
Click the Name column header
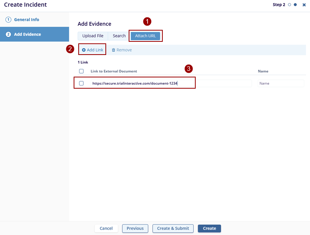coord(263,71)
